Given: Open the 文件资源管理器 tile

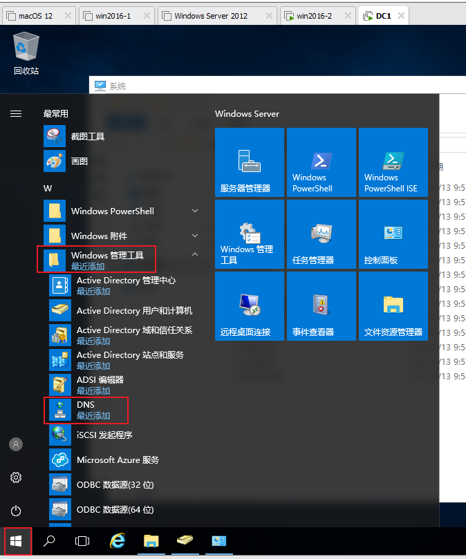Looking at the screenshot, I should (393, 306).
